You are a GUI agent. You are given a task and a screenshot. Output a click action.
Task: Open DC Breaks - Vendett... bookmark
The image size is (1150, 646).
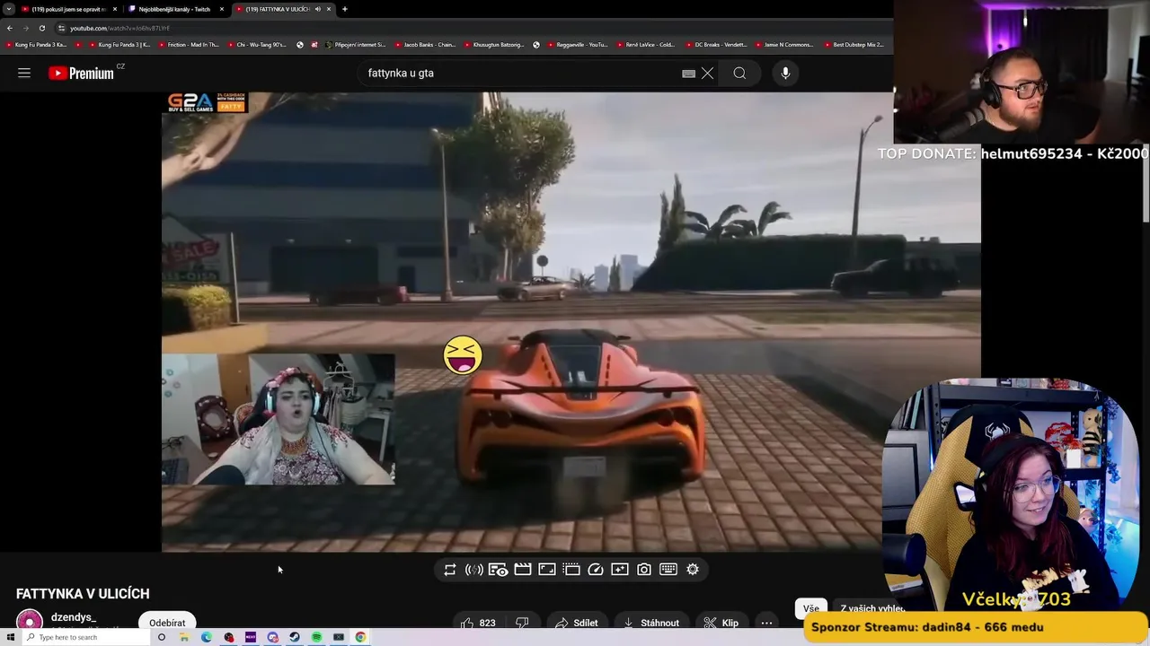[716, 45]
